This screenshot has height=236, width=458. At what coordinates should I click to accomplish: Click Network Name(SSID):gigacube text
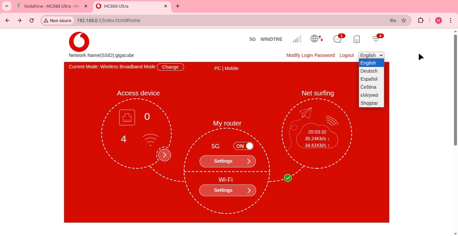(x=101, y=55)
